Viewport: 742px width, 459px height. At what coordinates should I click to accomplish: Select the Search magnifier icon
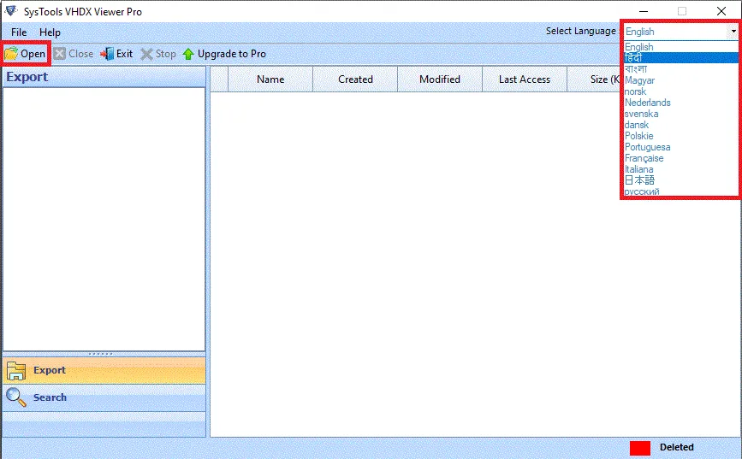point(16,397)
